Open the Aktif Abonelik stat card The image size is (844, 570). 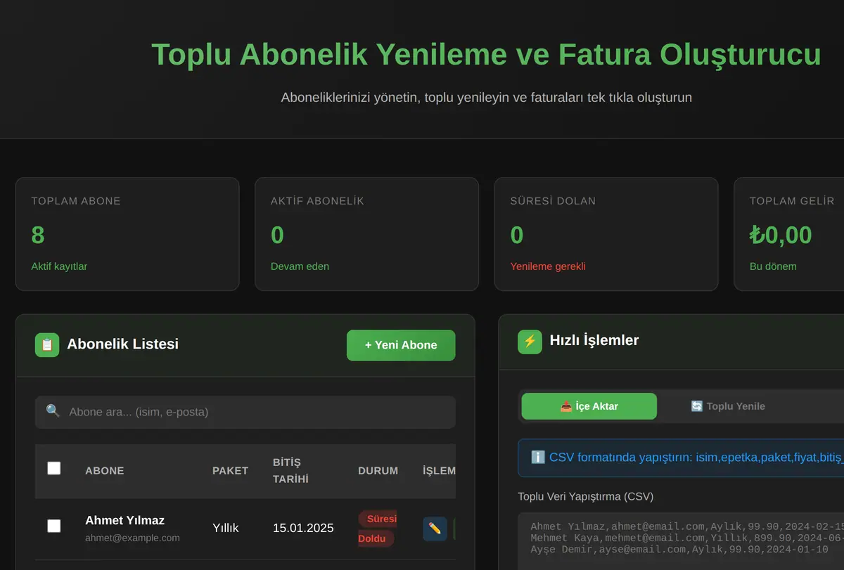[366, 234]
